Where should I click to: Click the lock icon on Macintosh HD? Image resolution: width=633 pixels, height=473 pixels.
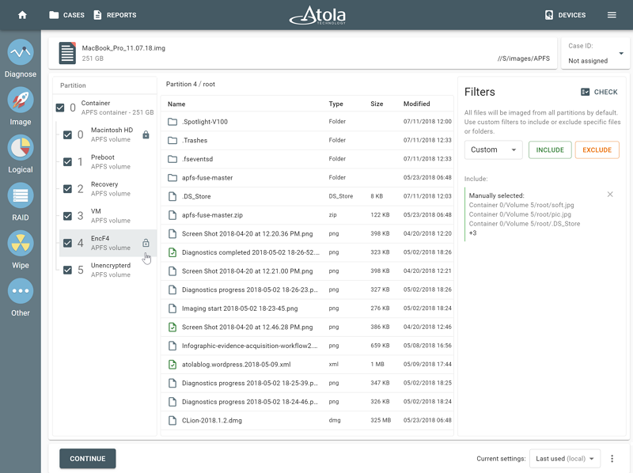[x=146, y=134]
